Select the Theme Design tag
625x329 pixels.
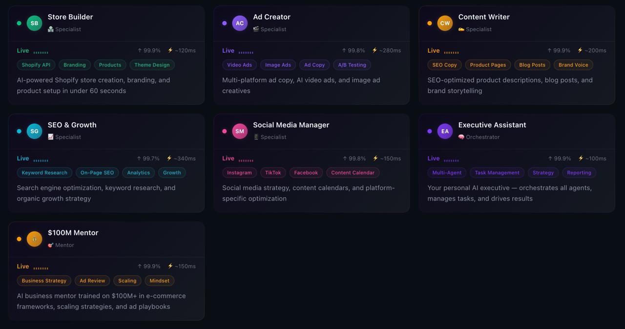pyautogui.click(x=152, y=65)
